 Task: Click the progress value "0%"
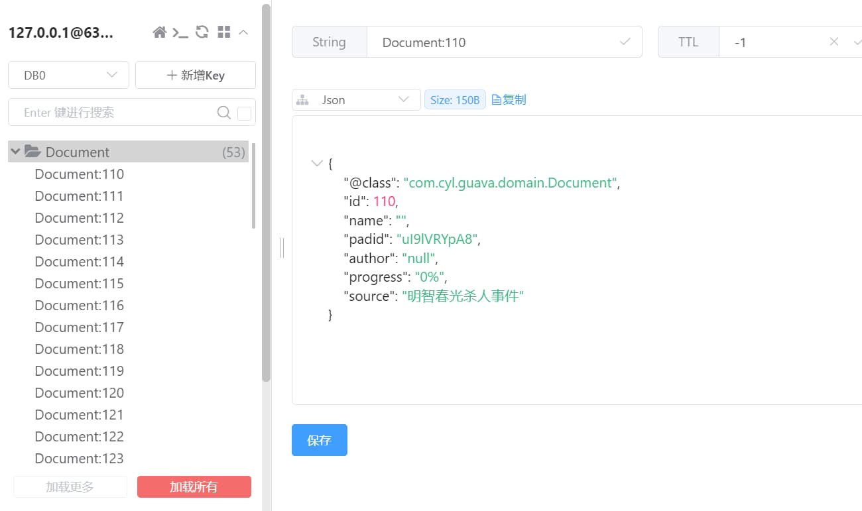click(429, 277)
